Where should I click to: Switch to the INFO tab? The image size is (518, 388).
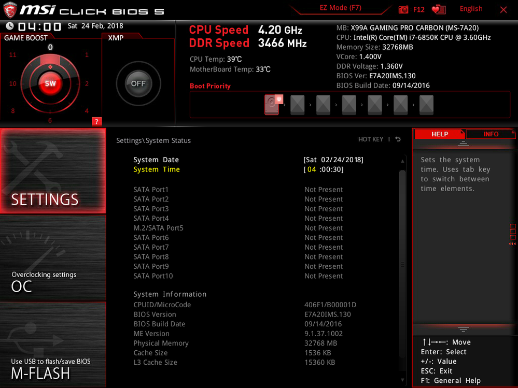(490, 134)
